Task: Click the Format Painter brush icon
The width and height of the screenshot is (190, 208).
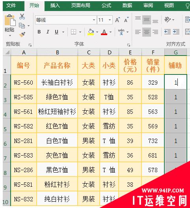Action: coord(22,34)
